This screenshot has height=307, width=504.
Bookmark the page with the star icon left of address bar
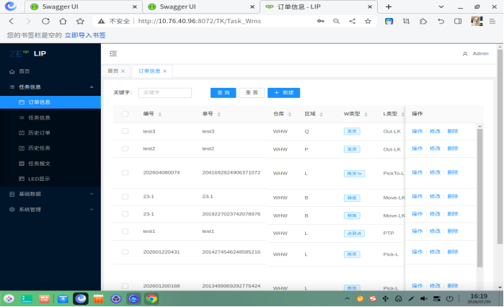coord(80,21)
